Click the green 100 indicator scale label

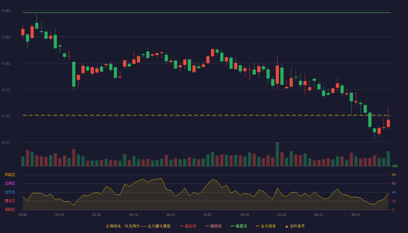pos(395,166)
